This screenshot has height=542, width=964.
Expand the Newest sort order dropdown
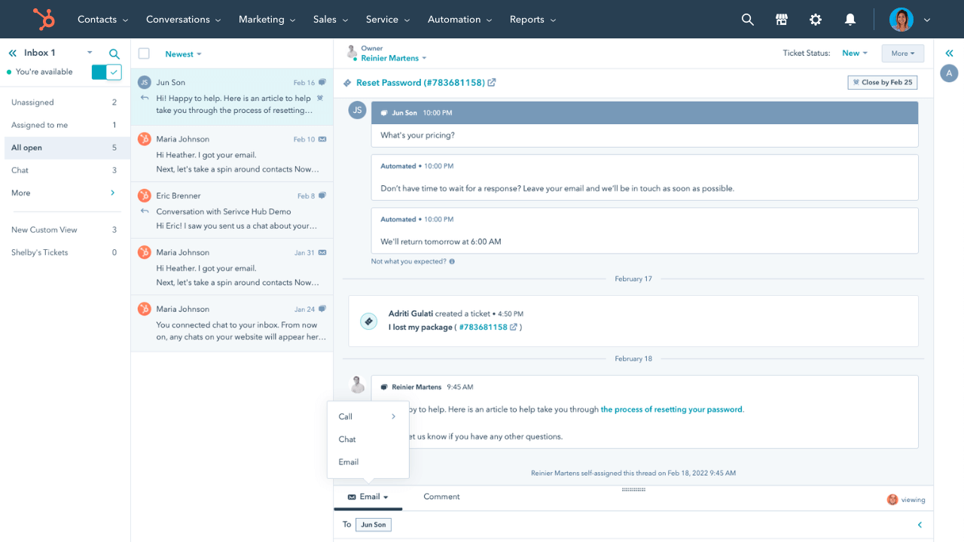183,53
